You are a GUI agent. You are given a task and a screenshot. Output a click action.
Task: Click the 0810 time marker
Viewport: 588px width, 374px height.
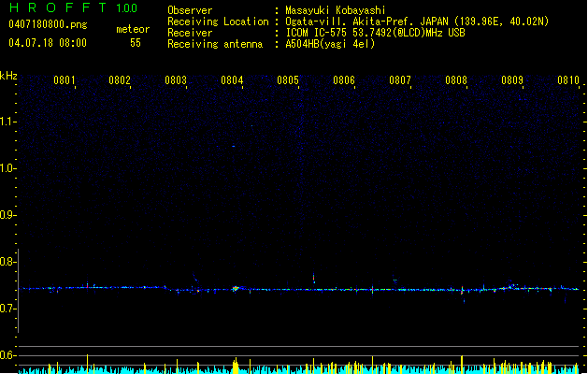(568, 79)
